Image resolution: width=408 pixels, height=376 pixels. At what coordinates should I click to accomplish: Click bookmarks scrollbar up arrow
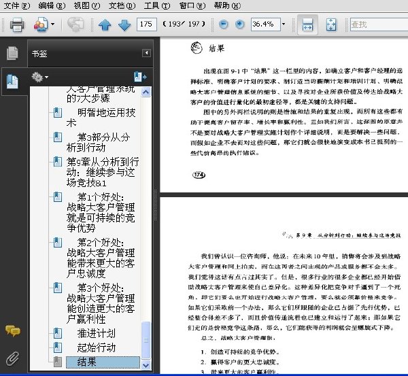pos(146,92)
